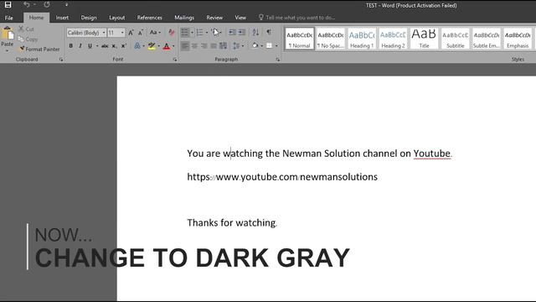Activate the Format Painter
This screenshot has width=536, height=302.
tap(39, 49)
